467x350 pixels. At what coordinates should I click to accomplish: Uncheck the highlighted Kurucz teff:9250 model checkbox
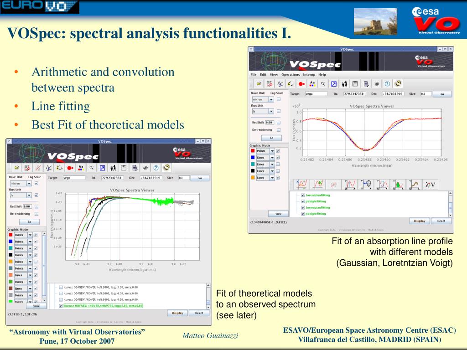(61, 306)
